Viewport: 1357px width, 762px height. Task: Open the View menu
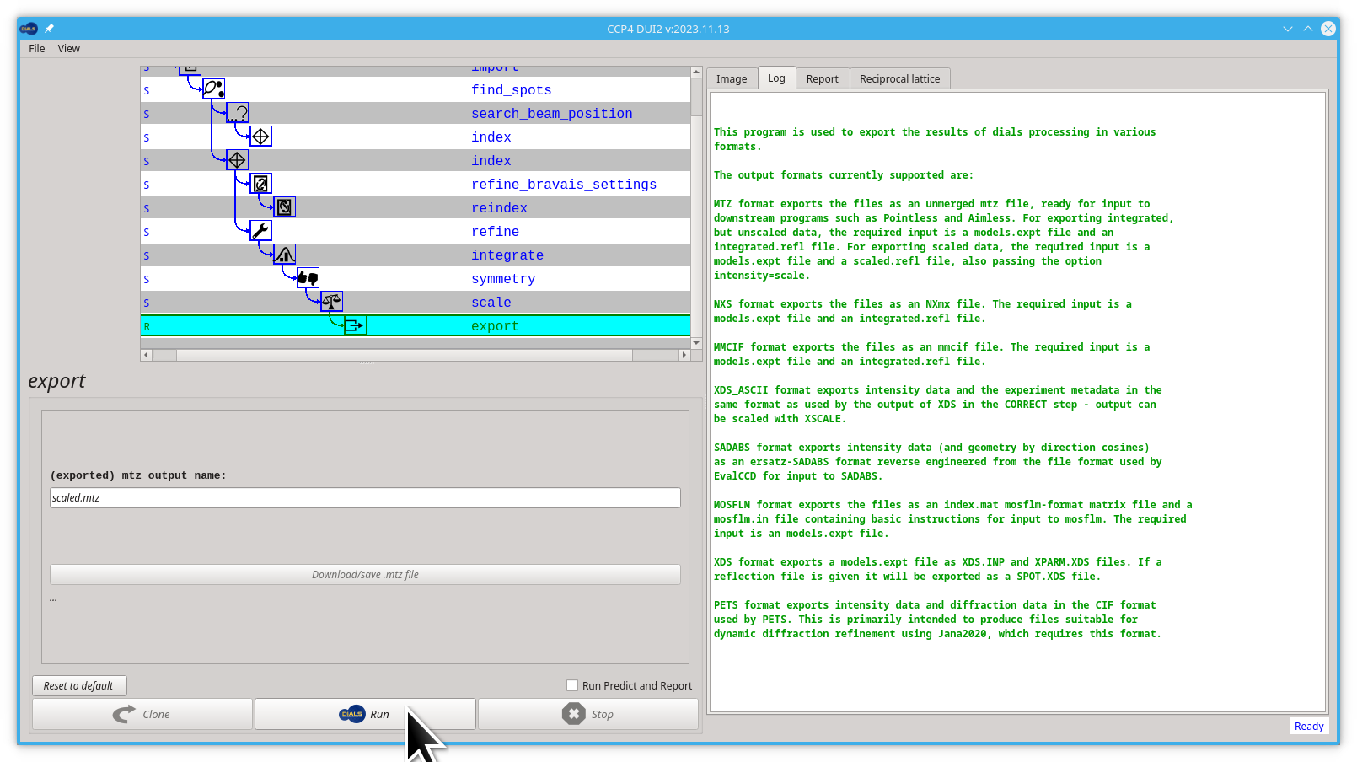69,49
